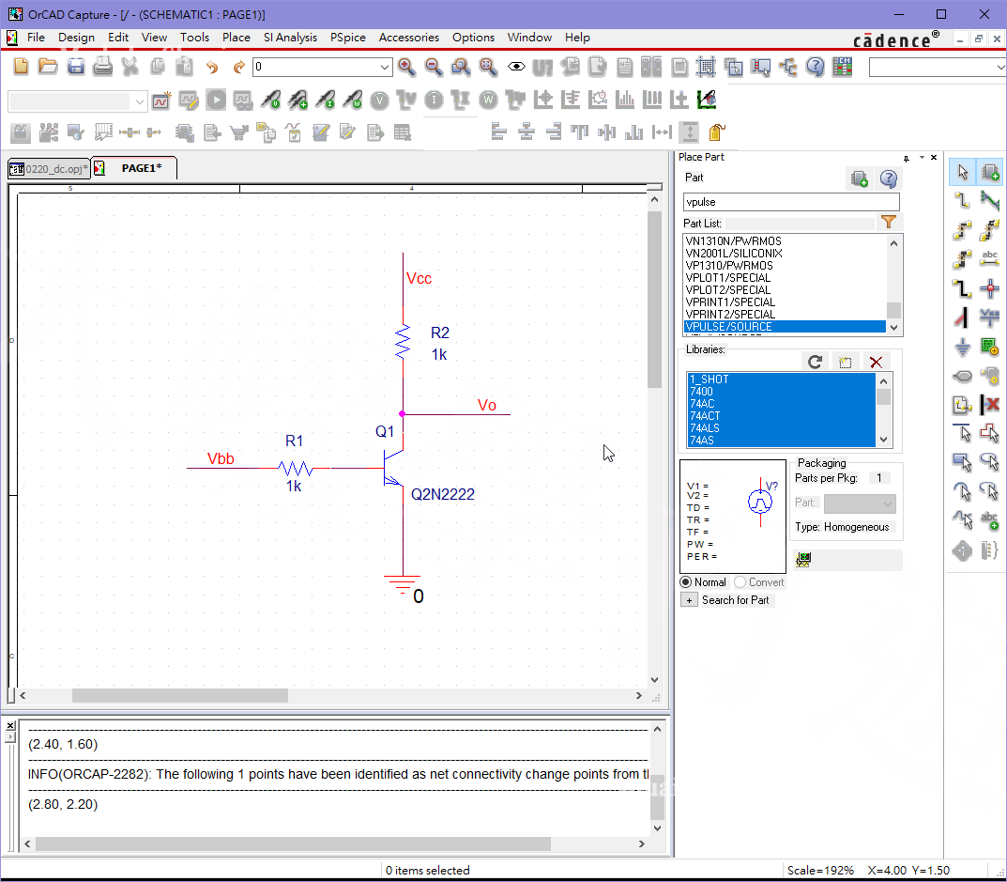
Task: Create a new PSpice simulation profile
Action: pyautogui.click(x=161, y=101)
